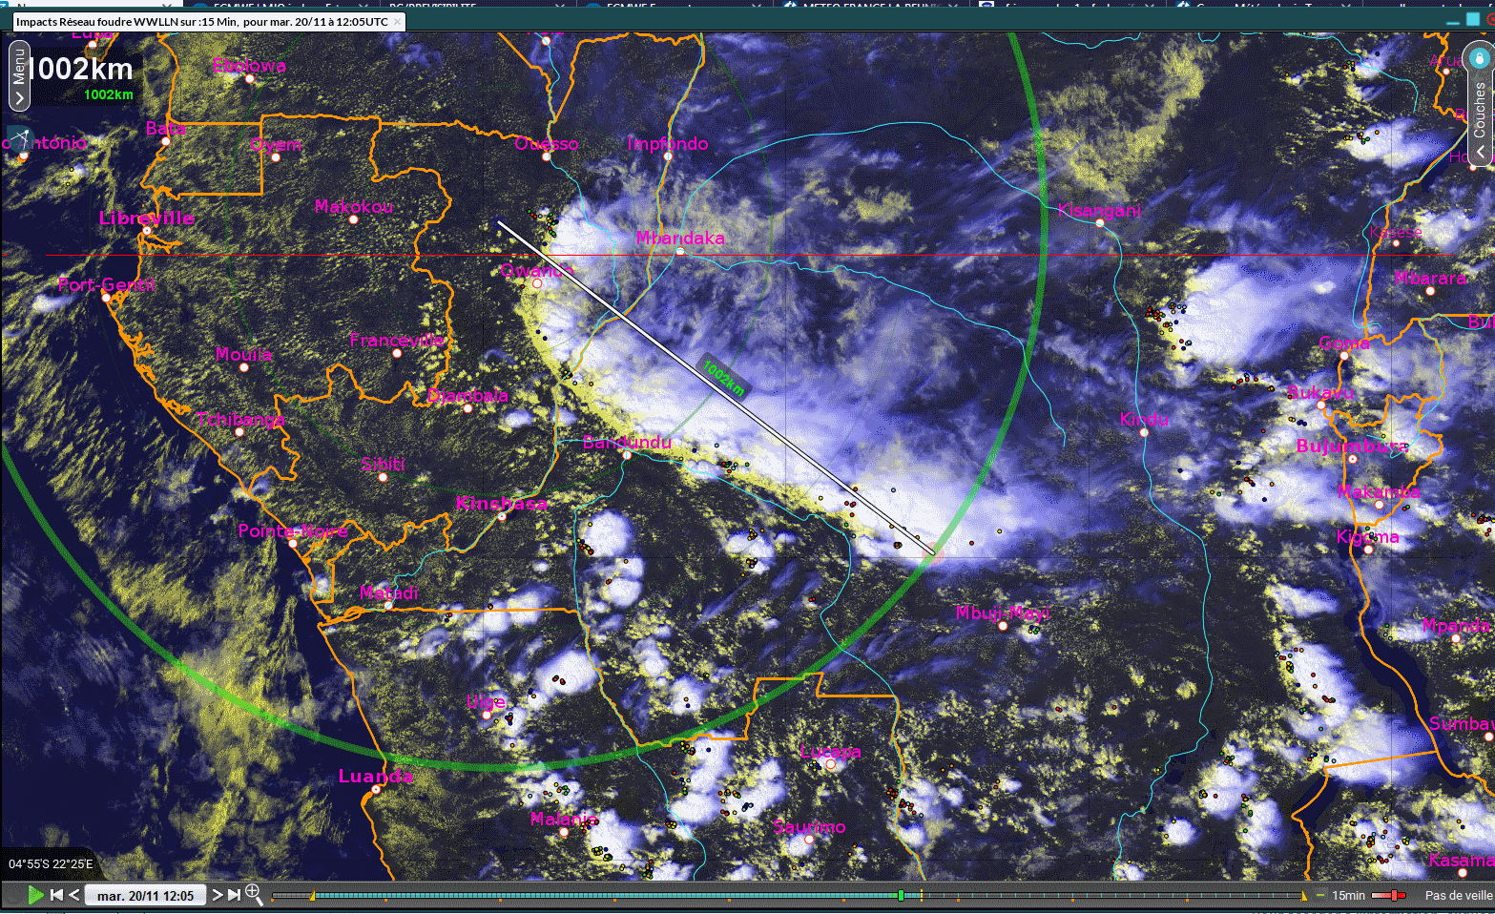1495x914 pixels.
Task: Click the Bandundu city label
Action: (627, 442)
